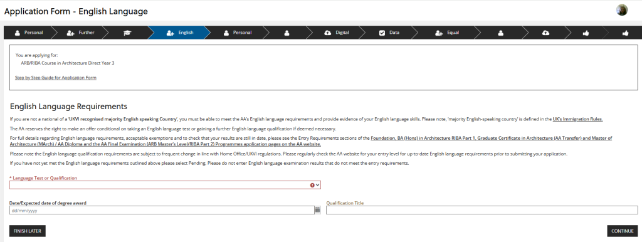Open the Personal step after English
This screenshot has width=642, height=242.
pos(238,33)
